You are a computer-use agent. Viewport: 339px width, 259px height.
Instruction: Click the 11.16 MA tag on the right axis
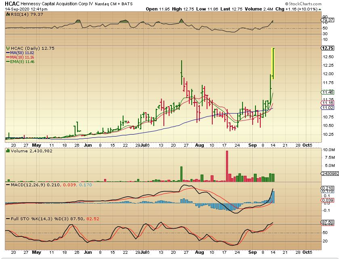point(328,103)
